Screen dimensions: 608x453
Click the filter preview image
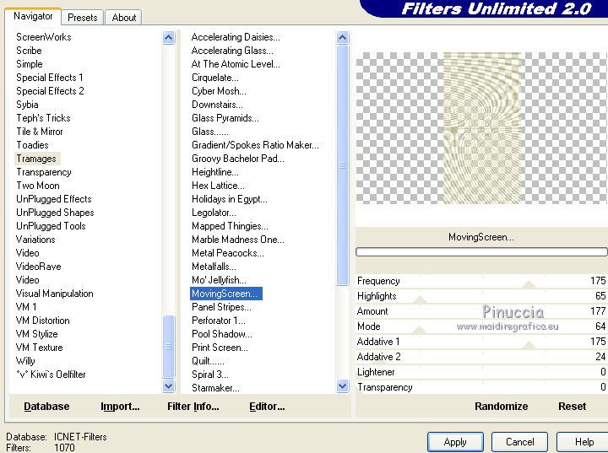(481, 128)
